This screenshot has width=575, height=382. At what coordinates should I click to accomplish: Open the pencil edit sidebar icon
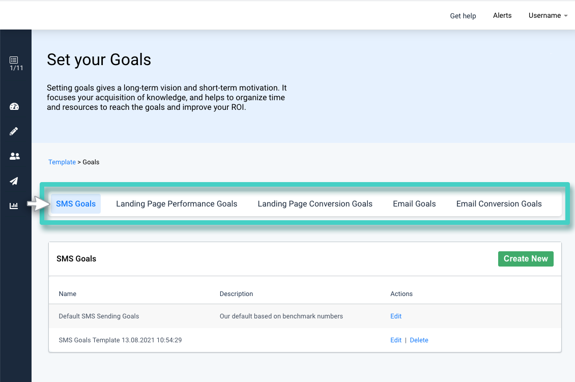tap(14, 131)
